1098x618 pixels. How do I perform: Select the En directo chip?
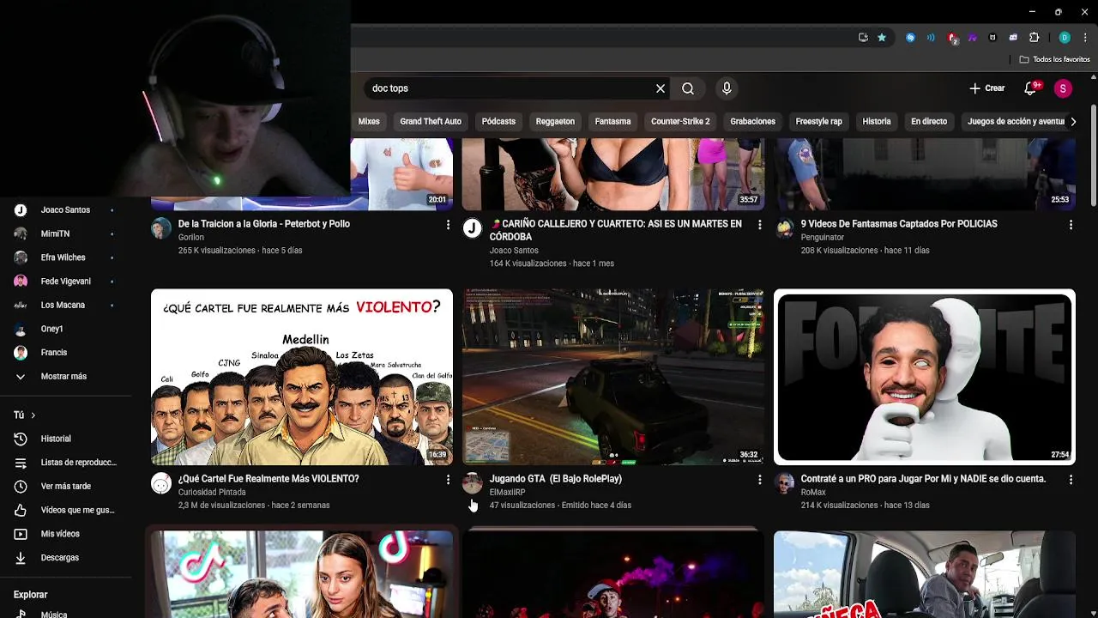click(x=929, y=121)
